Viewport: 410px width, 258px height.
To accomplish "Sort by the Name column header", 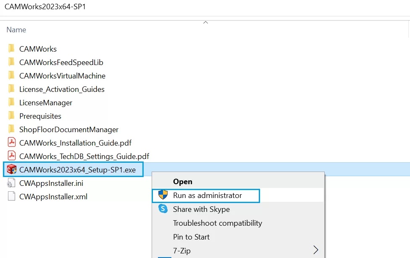I will pos(16,30).
